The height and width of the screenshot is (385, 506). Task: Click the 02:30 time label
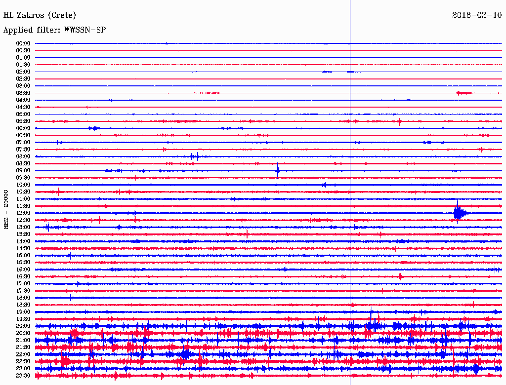click(x=23, y=78)
